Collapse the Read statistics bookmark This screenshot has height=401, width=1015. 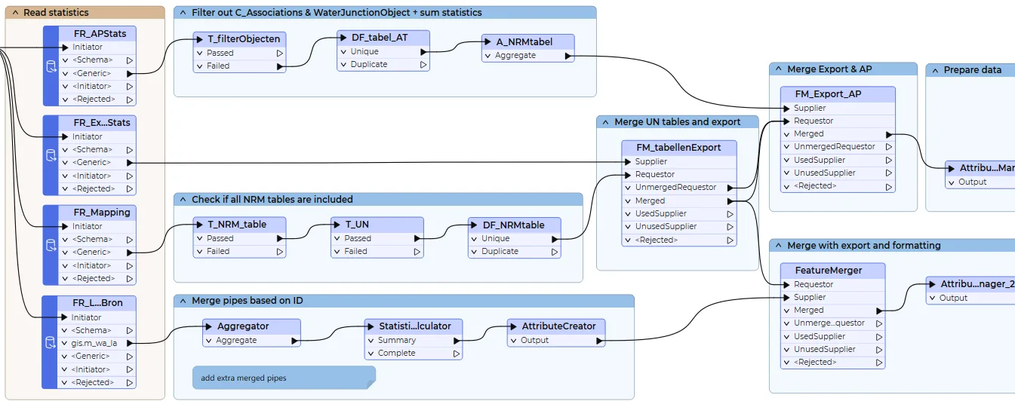[x=15, y=13]
